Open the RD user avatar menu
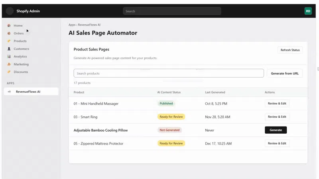Viewport: 319px width, 179px height. coord(308,11)
